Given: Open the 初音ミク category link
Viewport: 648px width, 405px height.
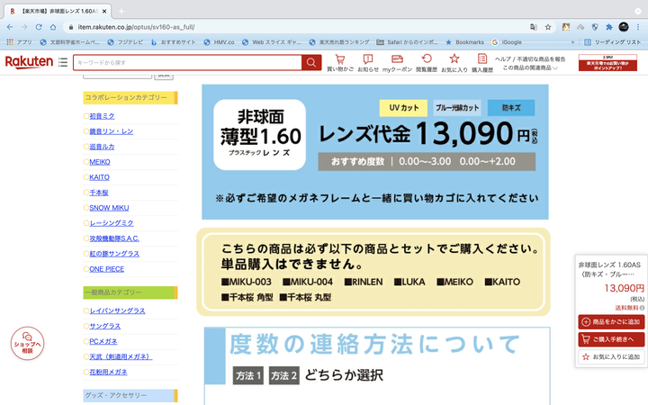Looking at the screenshot, I should tap(102, 116).
